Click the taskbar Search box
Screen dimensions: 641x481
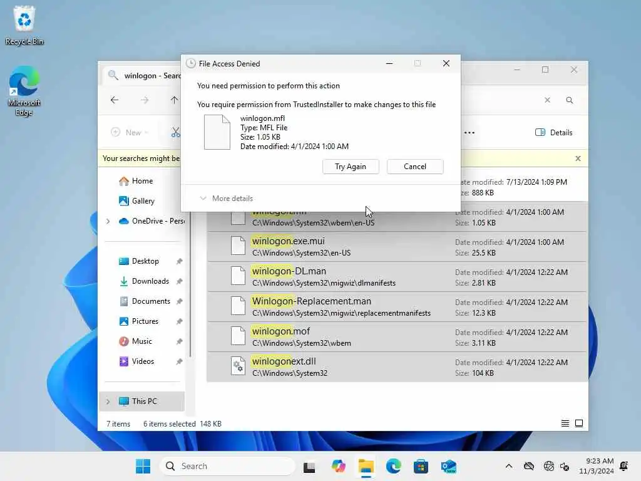[227, 466]
